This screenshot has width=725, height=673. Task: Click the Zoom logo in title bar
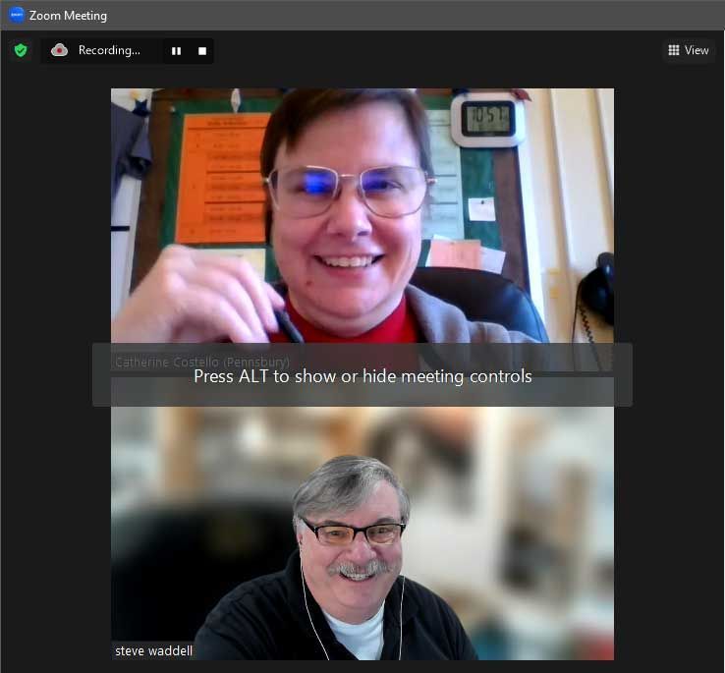click(17, 16)
